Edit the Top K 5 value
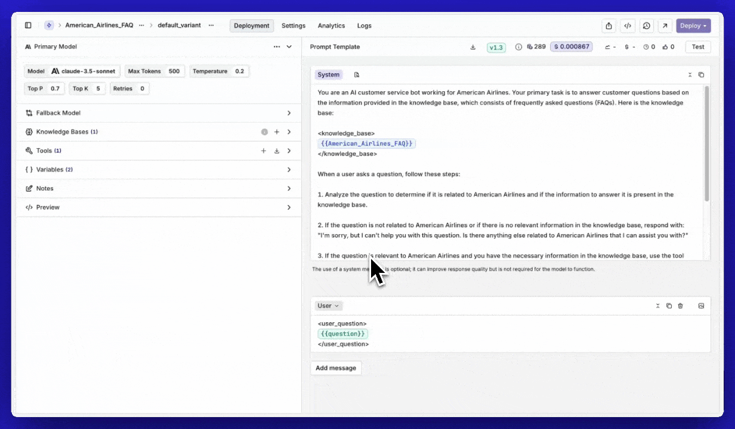Viewport: 735px width, 429px height. 87,89
